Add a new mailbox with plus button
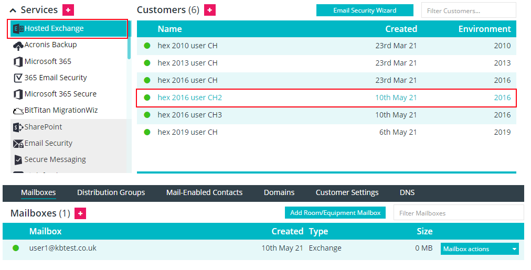 pyautogui.click(x=80, y=213)
